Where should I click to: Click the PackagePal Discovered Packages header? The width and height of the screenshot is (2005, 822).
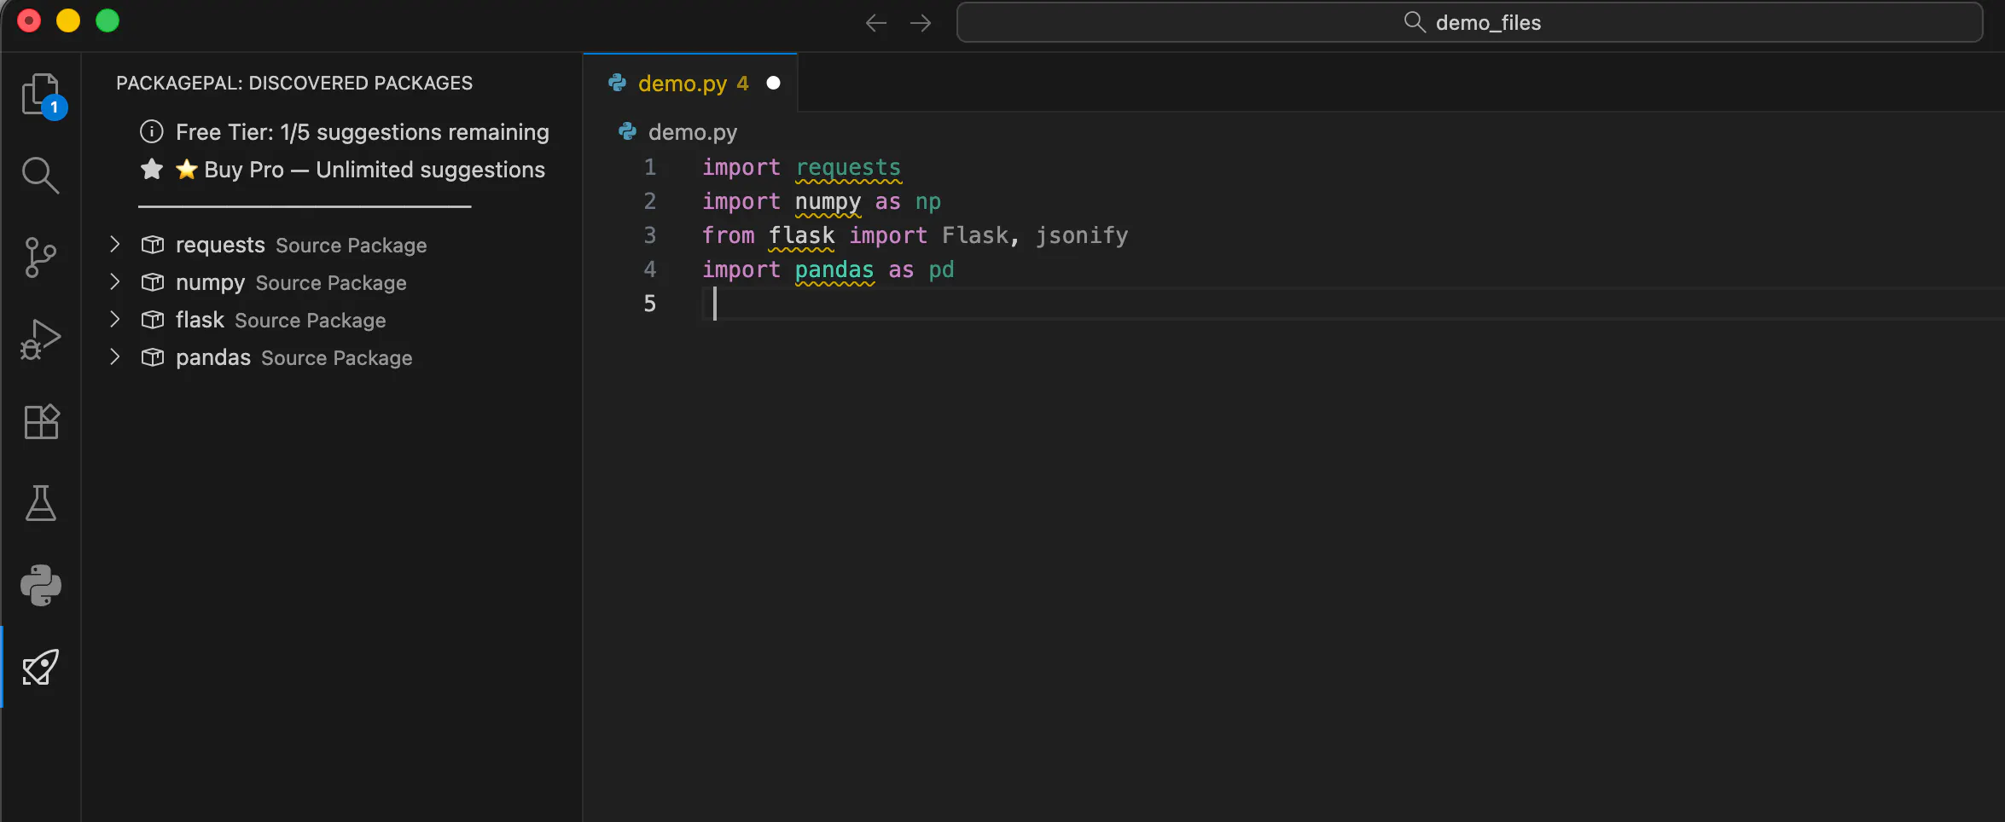coord(294,83)
